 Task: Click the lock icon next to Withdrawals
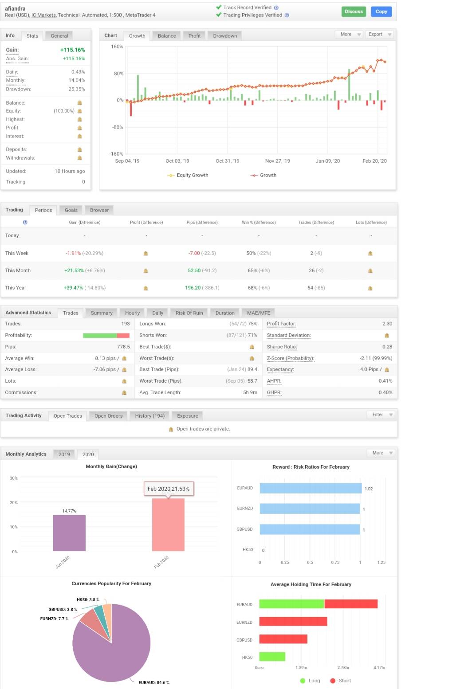click(x=80, y=158)
